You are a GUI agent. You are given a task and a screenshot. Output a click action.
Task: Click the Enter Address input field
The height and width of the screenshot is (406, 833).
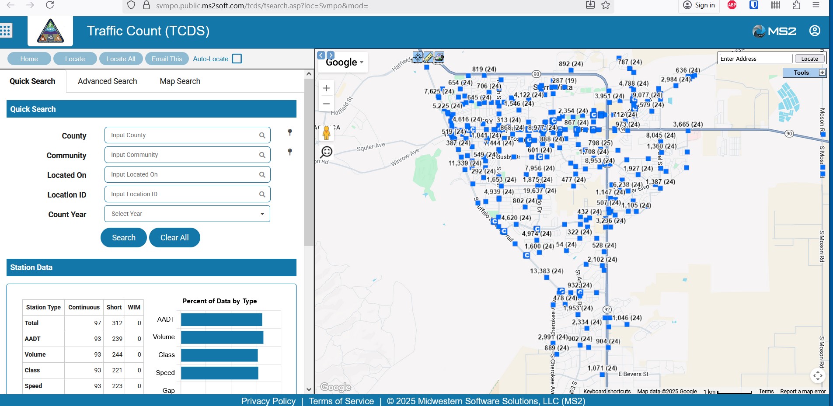[755, 59]
